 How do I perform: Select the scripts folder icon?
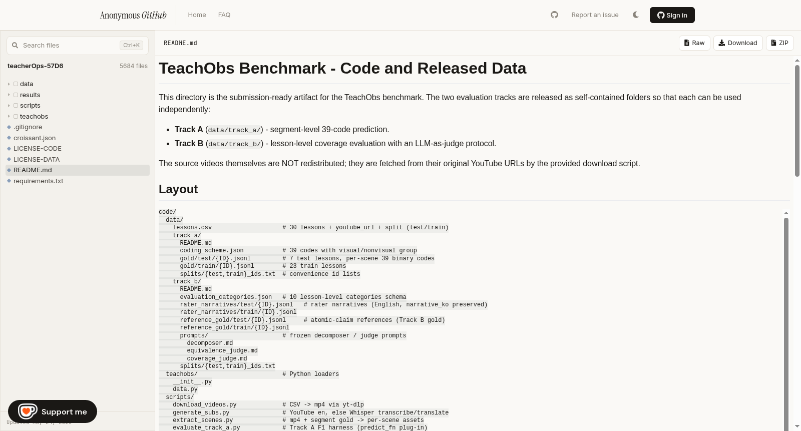click(x=16, y=106)
